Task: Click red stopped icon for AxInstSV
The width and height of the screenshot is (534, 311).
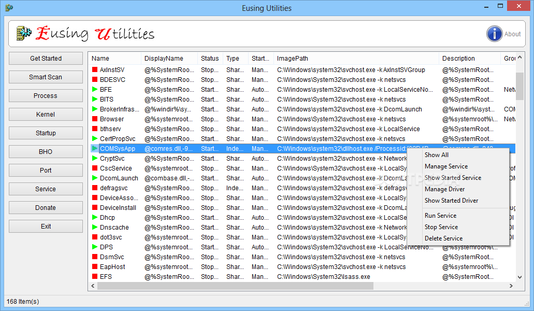Action: 95,69
